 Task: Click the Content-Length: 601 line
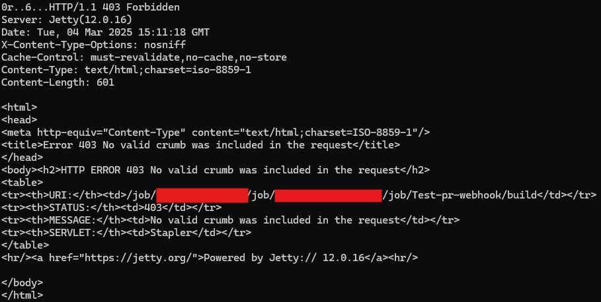[x=58, y=82]
